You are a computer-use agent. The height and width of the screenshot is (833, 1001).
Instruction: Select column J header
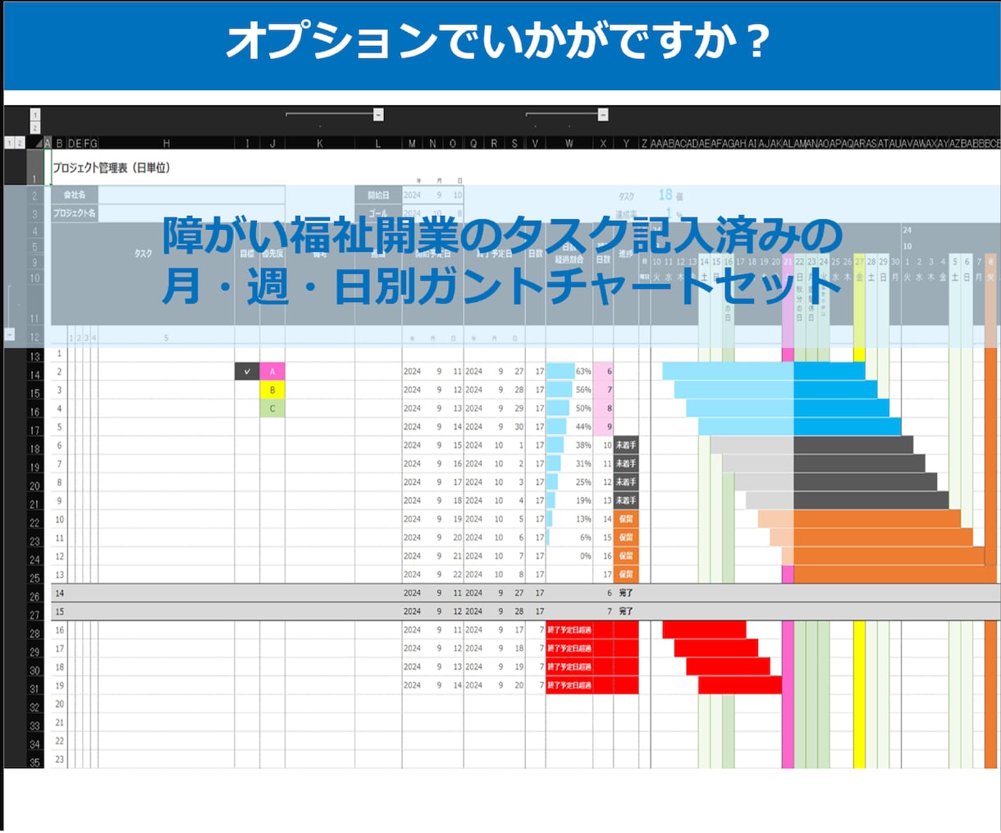pyautogui.click(x=272, y=143)
